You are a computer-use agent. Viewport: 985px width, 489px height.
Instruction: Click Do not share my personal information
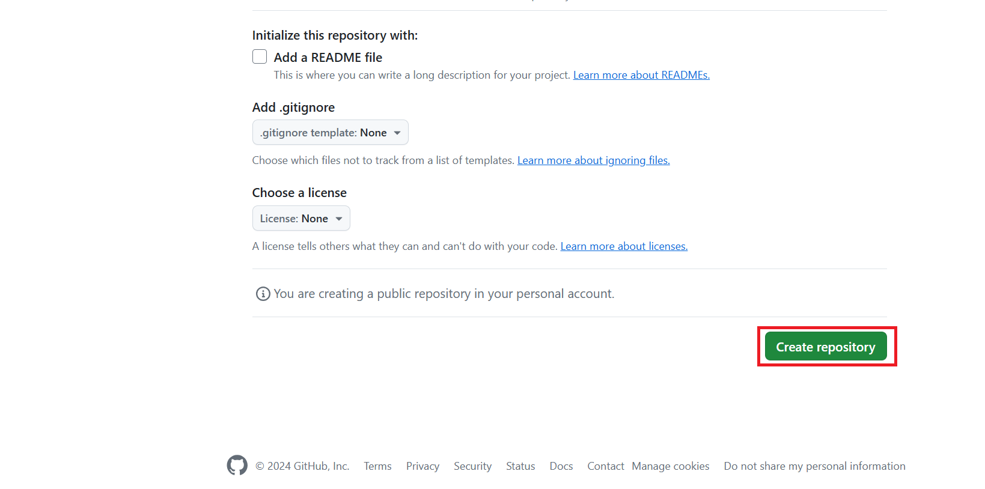814,466
